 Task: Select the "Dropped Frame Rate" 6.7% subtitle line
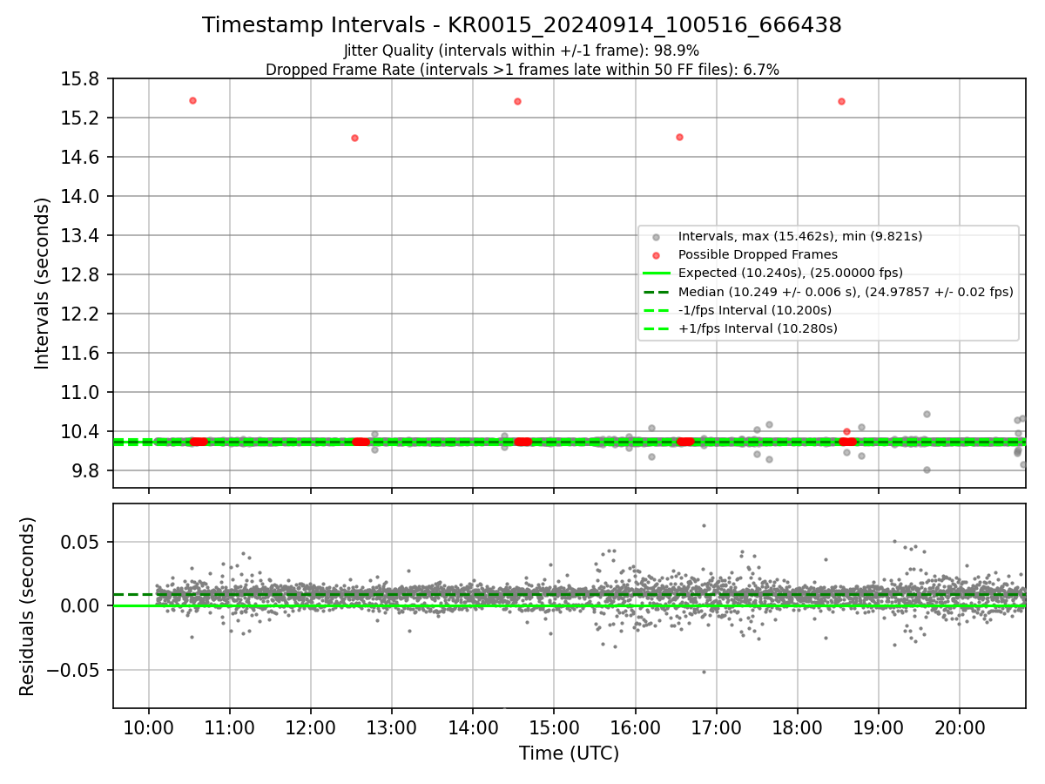pos(522,70)
